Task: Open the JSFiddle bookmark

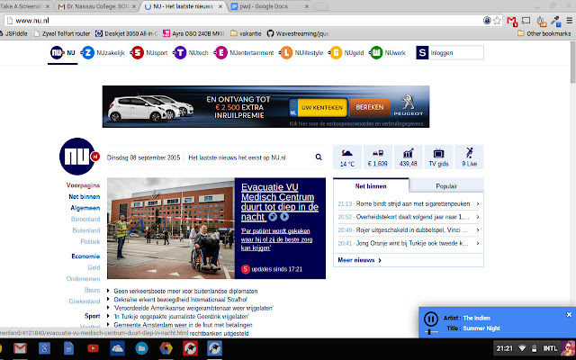Action: pyautogui.click(x=13, y=33)
